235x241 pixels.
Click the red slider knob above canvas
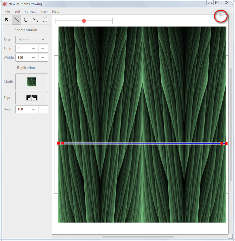(84, 21)
